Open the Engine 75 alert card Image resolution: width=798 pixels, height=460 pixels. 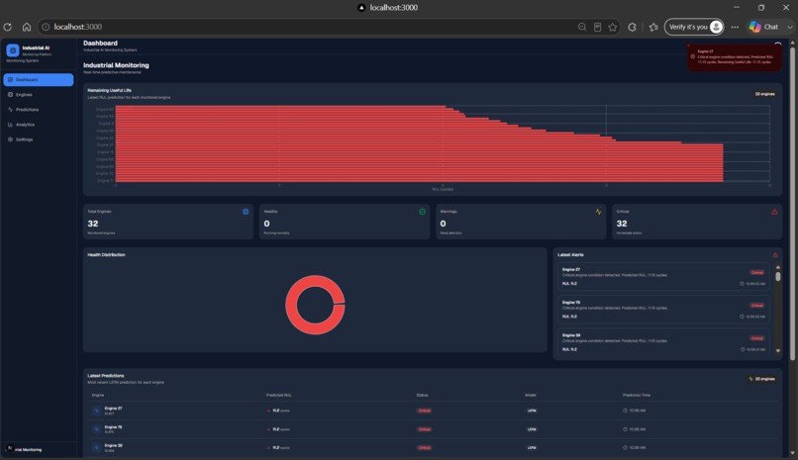[x=663, y=310]
